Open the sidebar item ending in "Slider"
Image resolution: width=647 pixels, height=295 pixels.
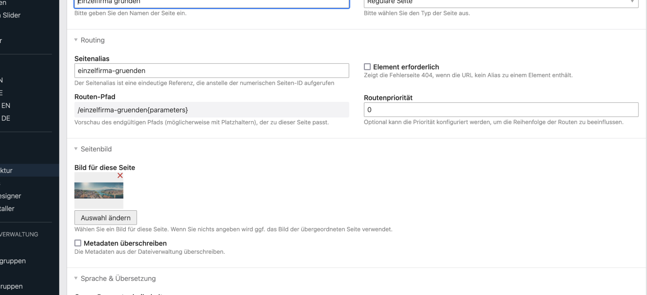pos(11,15)
